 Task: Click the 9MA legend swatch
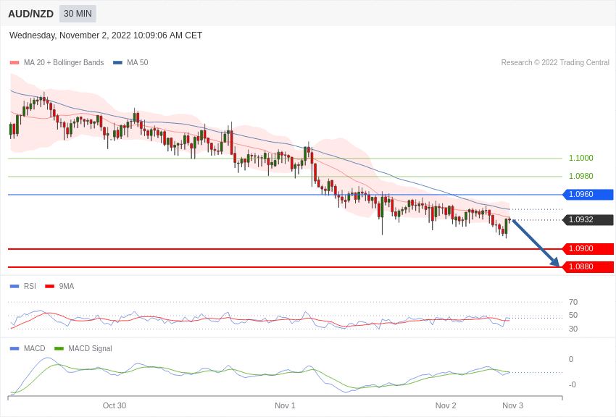50,287
